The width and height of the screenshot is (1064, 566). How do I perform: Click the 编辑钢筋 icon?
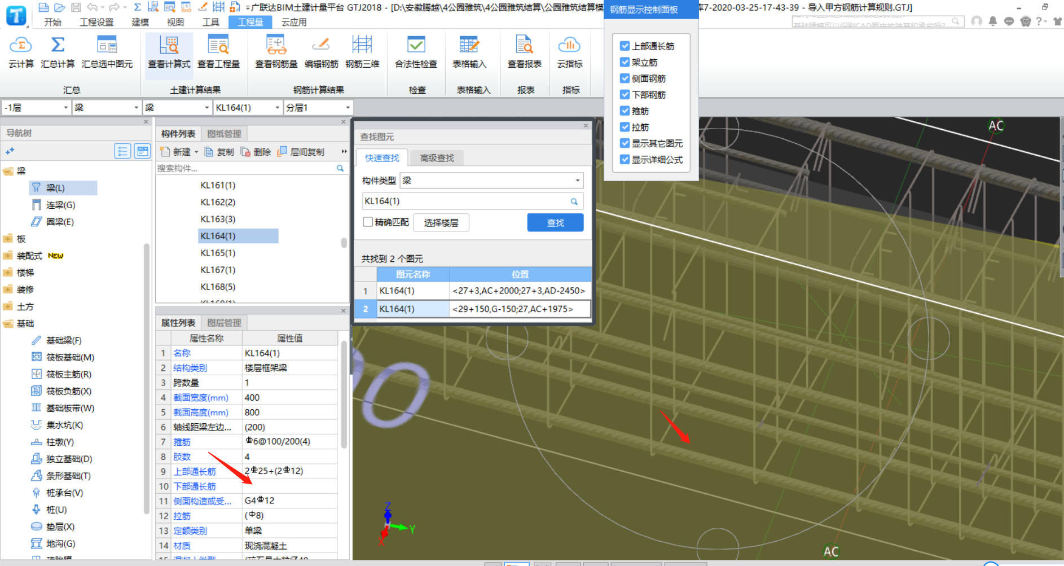321,45
